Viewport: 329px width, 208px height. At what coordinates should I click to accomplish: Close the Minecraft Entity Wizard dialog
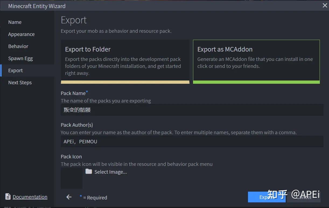point(325,6)
